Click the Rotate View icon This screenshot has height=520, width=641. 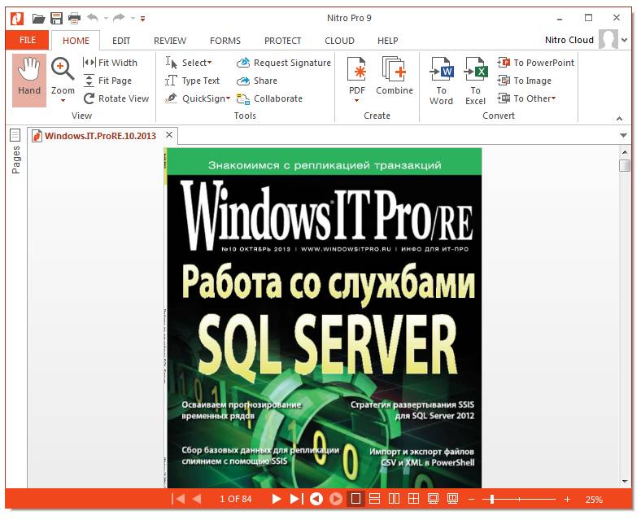point(89,98)
